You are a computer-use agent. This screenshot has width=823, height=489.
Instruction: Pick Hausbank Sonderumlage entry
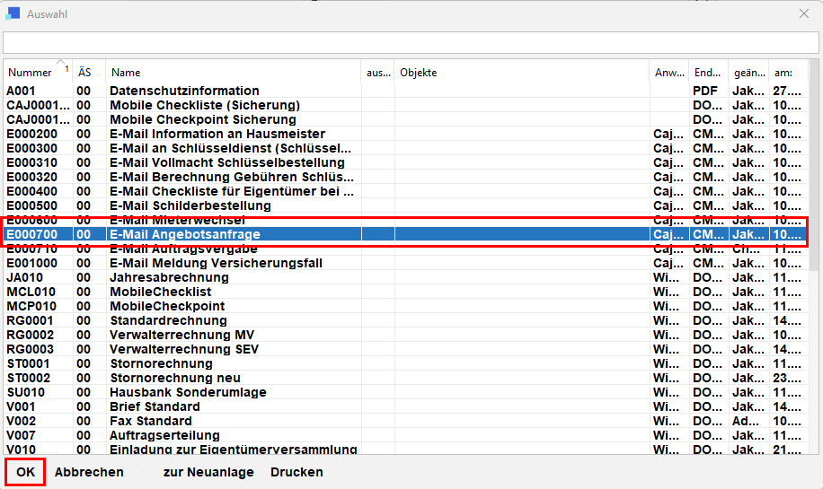pyautogui.click(x=186, y=392)
